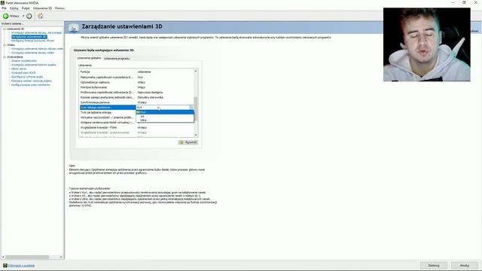Select the Tryb zarządzania energią row

[108, 112]
